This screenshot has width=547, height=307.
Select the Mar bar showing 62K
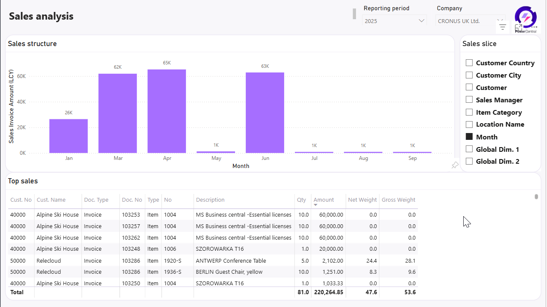118,113
